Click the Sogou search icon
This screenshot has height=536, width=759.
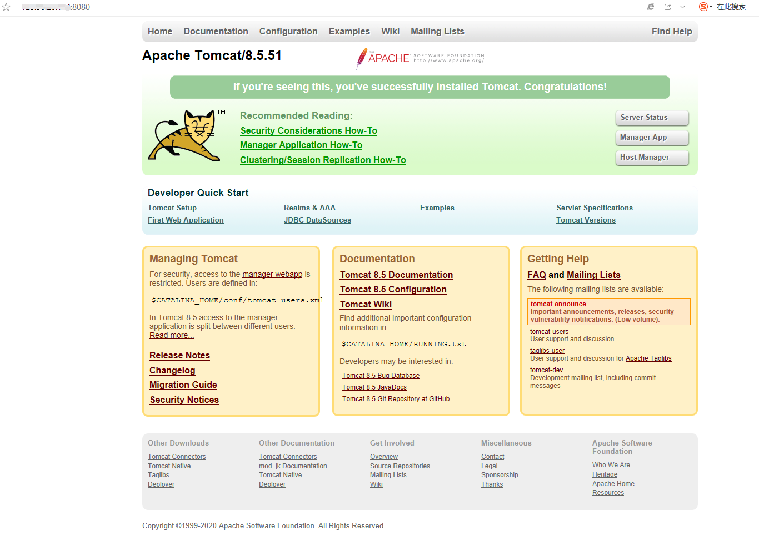pos(703,7)
